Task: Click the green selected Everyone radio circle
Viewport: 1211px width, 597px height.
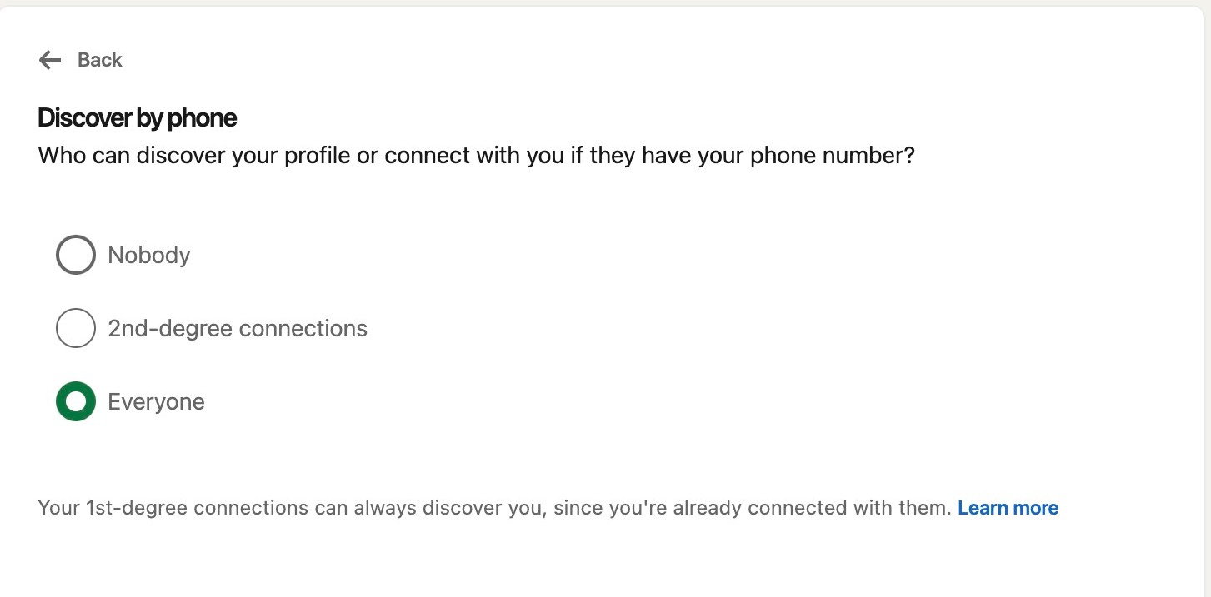Action: (x=75, y=401)
